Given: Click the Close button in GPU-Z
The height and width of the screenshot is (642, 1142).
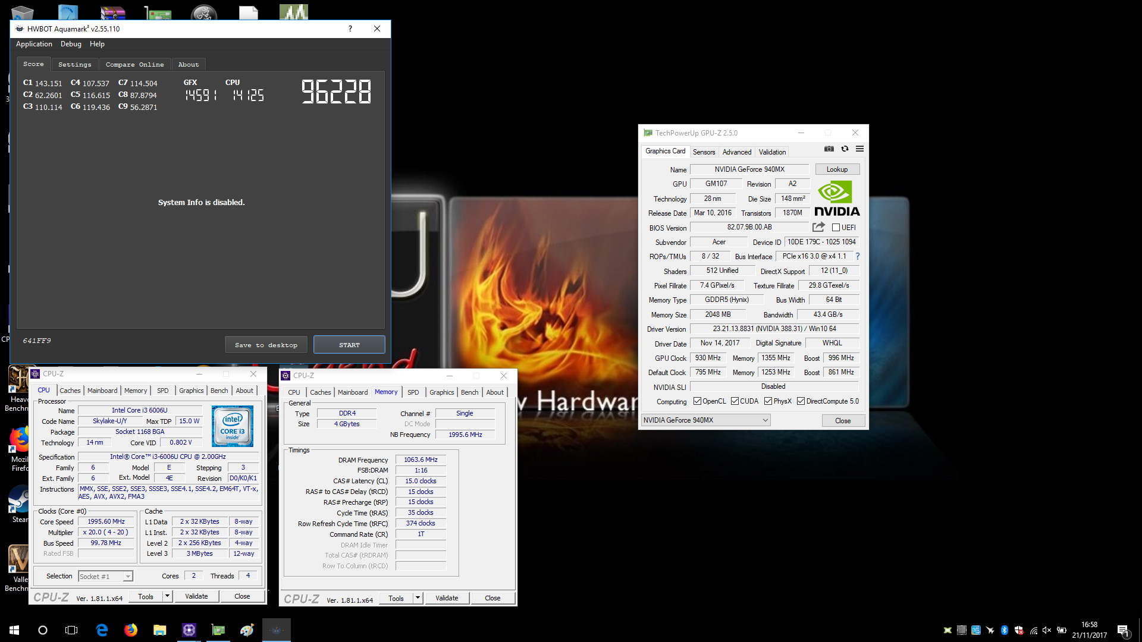Looking at the screenshot, I should coord(842,421).
